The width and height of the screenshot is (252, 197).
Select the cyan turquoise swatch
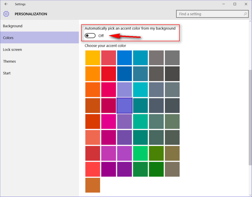141,90
